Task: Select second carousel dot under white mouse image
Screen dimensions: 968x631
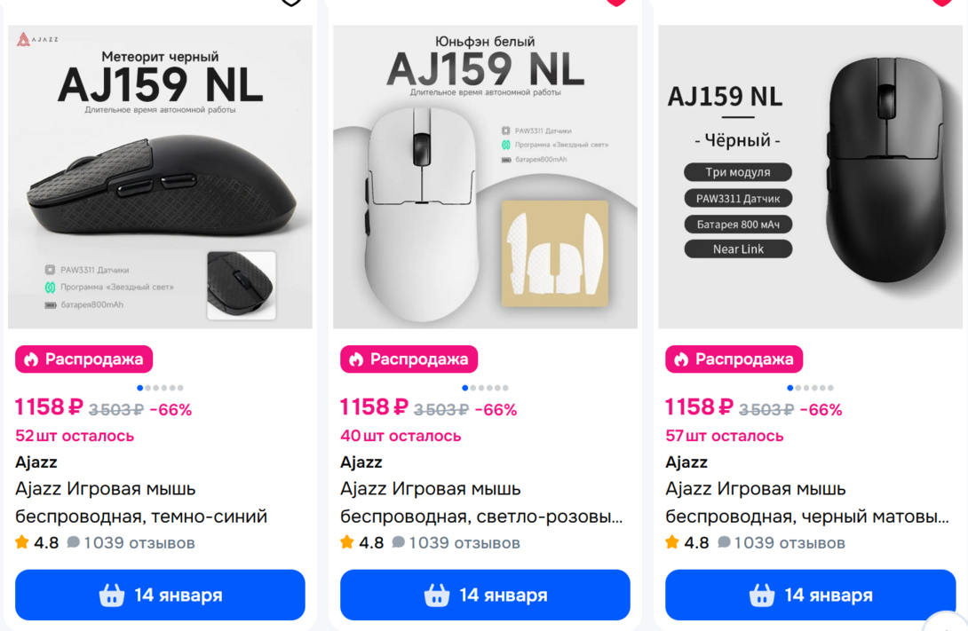Action: coord(472,388)
